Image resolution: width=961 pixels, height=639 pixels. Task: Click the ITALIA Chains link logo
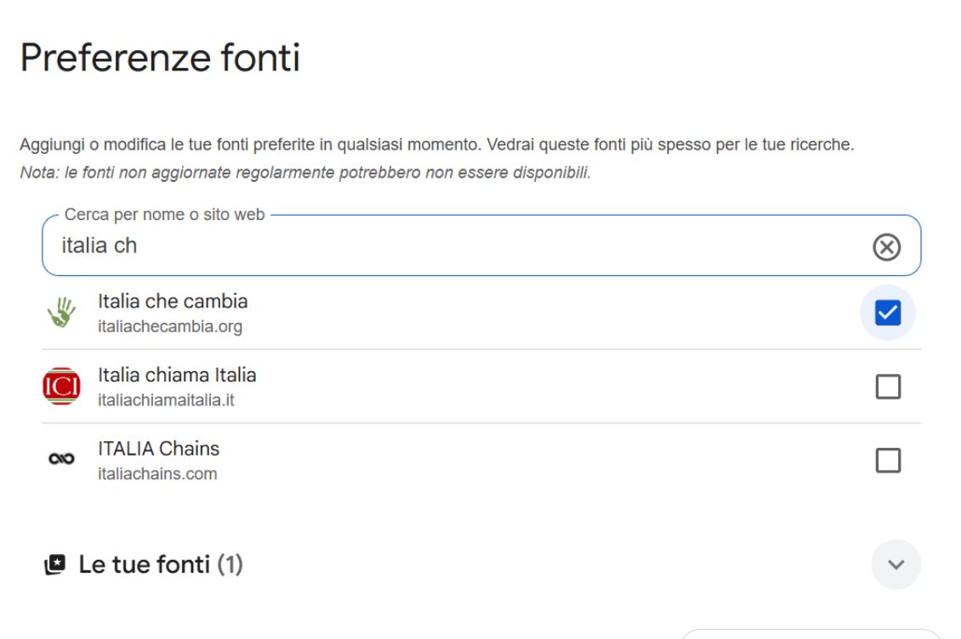pos(61,459)
